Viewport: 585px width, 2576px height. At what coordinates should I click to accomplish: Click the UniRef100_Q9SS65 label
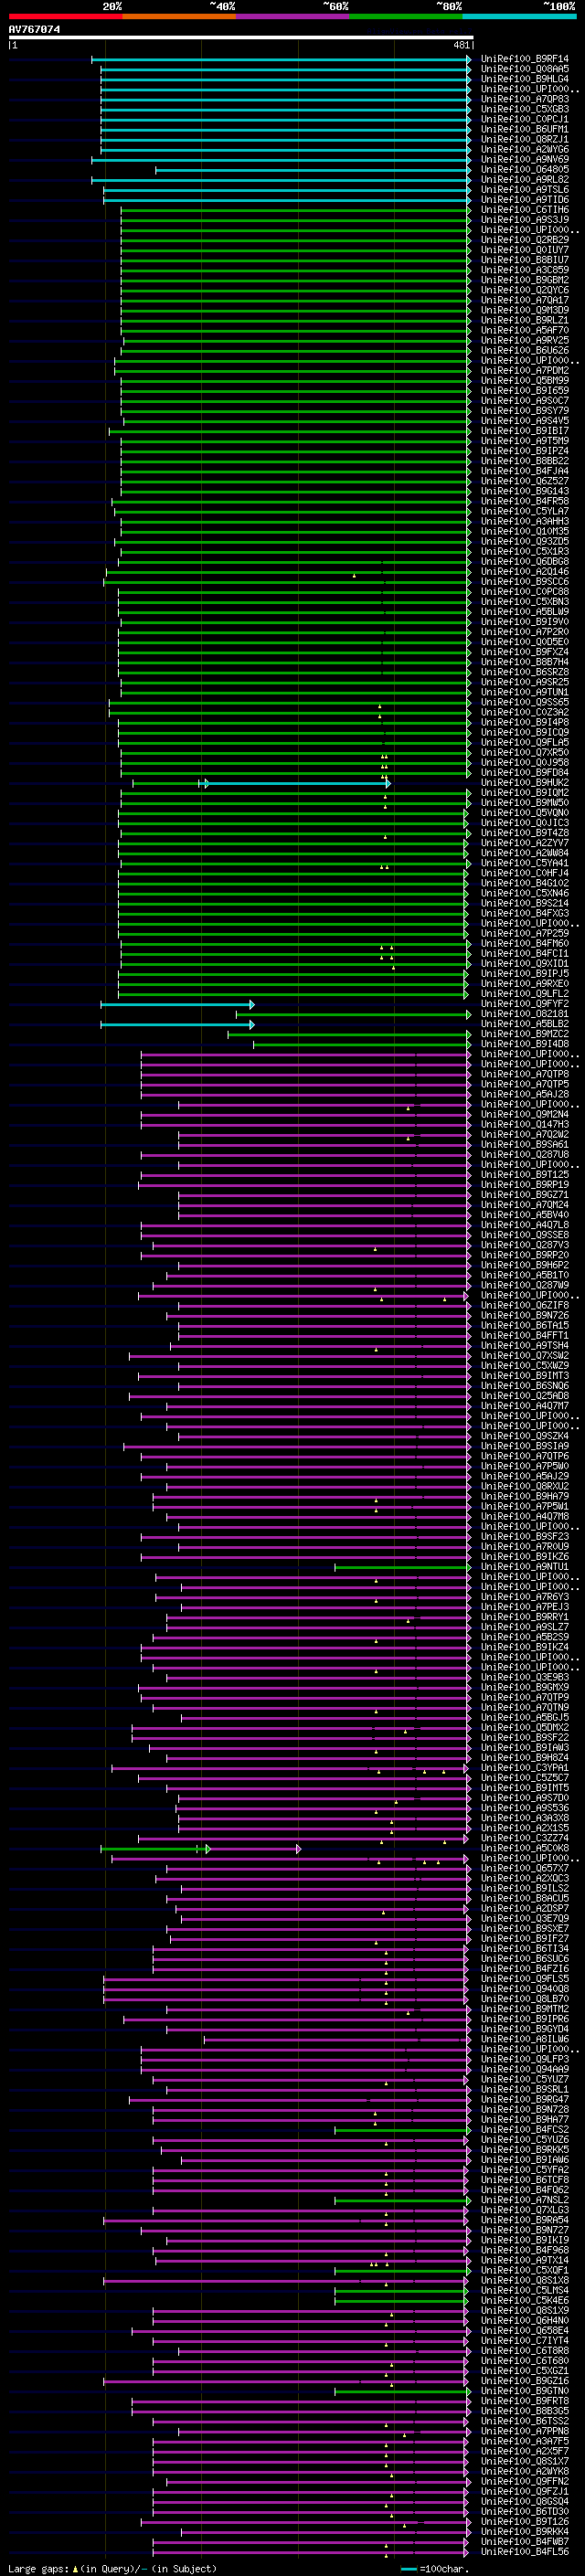pos(525,702)
